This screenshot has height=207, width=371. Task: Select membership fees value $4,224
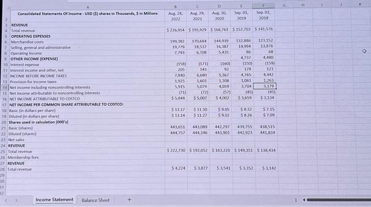tap(179, 168)
